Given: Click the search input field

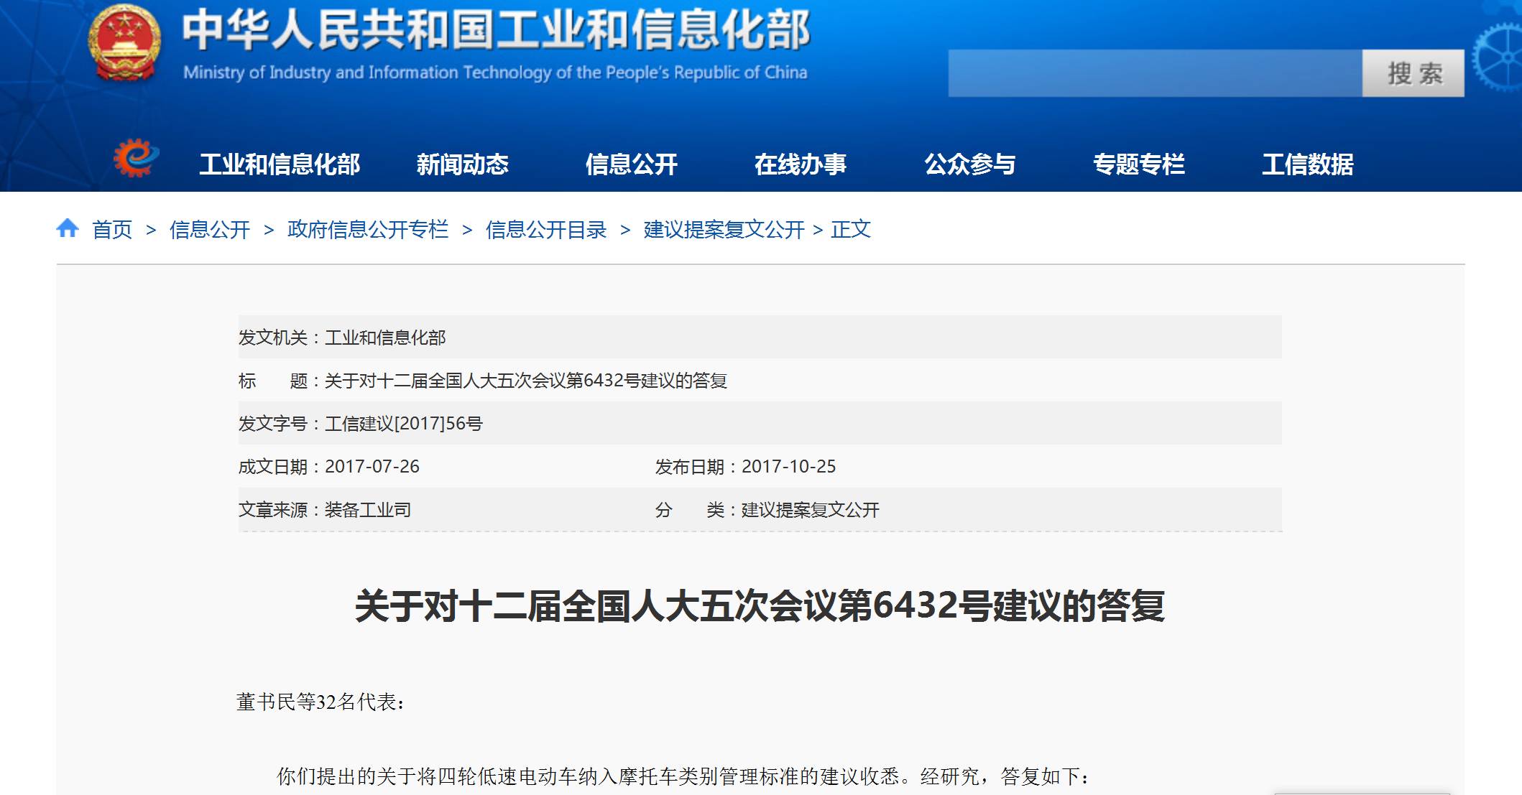Looking at the screenshot, I should [1155, 73].
